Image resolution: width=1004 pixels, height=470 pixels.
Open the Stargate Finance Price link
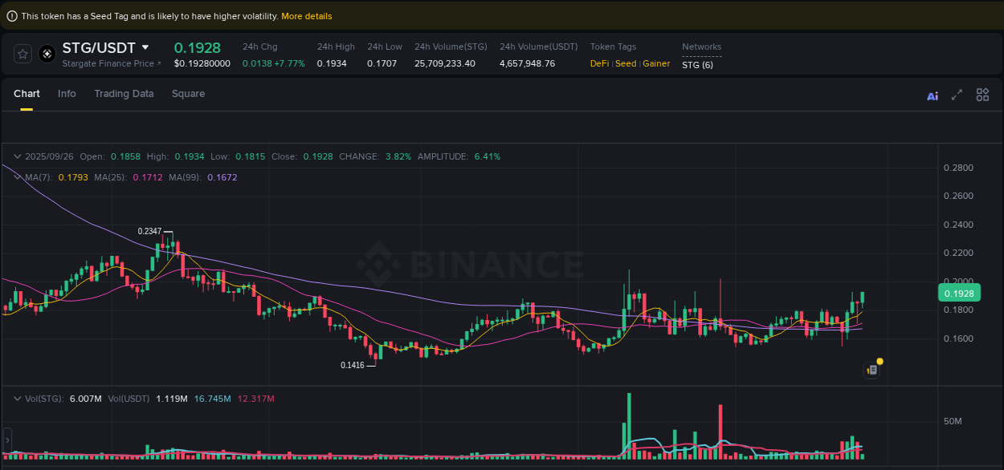click(108, 63)
